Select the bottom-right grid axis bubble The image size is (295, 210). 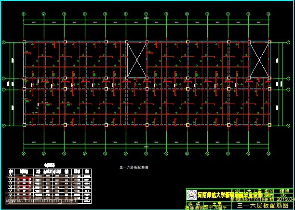click(x=268, y=154)
